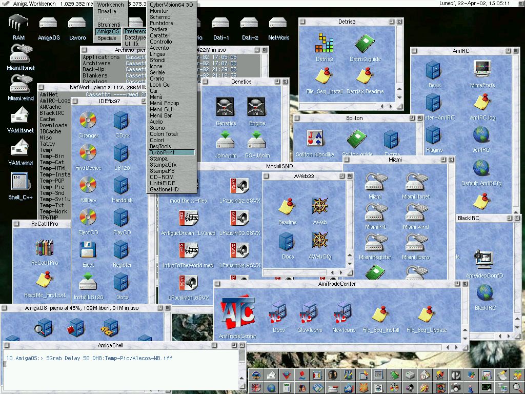Select the AWebCfg ship wheel icon

320,240
